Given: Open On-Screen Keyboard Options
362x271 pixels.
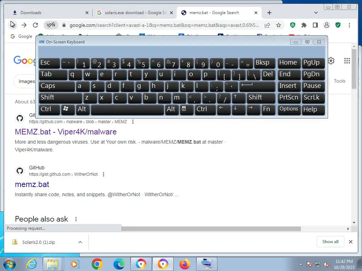Looking at the screenshot, I should [x=289, y=110].
